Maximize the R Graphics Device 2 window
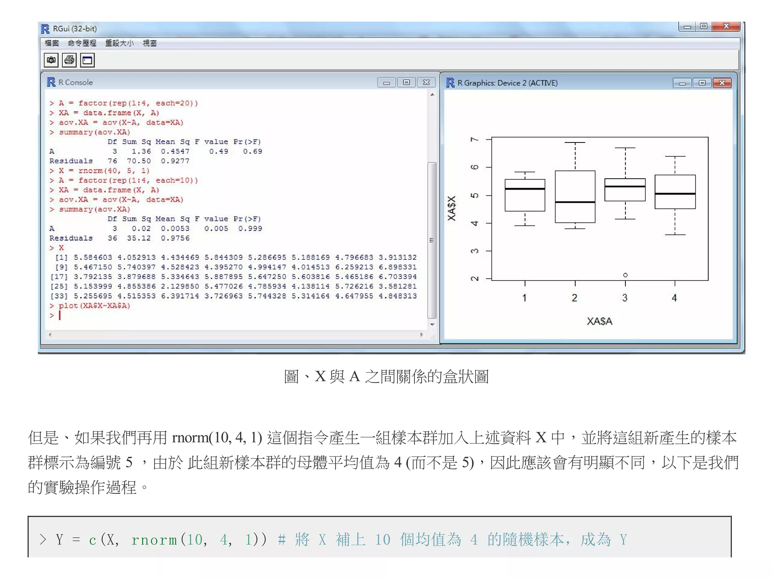773x579 pixels. coord(702,83)
